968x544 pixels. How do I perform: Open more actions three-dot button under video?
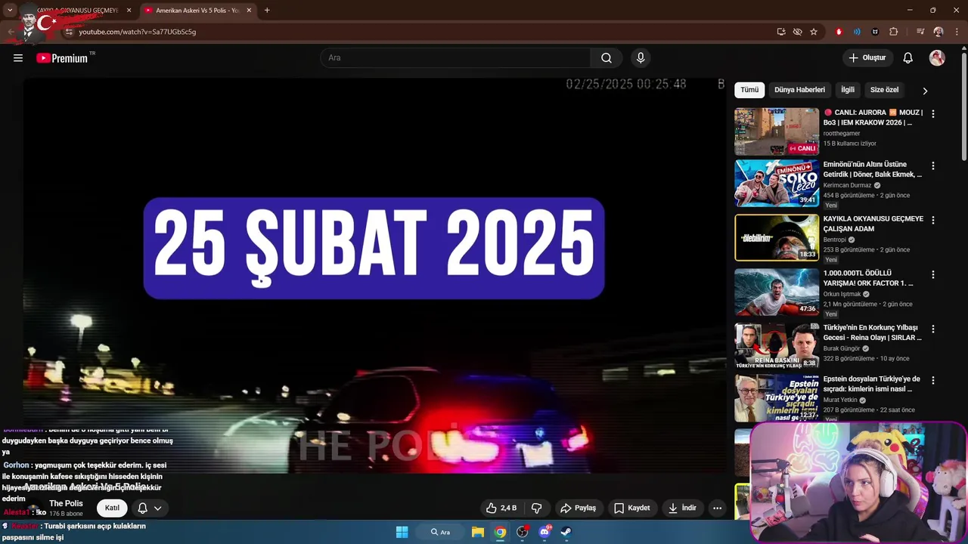coord(717,508)
